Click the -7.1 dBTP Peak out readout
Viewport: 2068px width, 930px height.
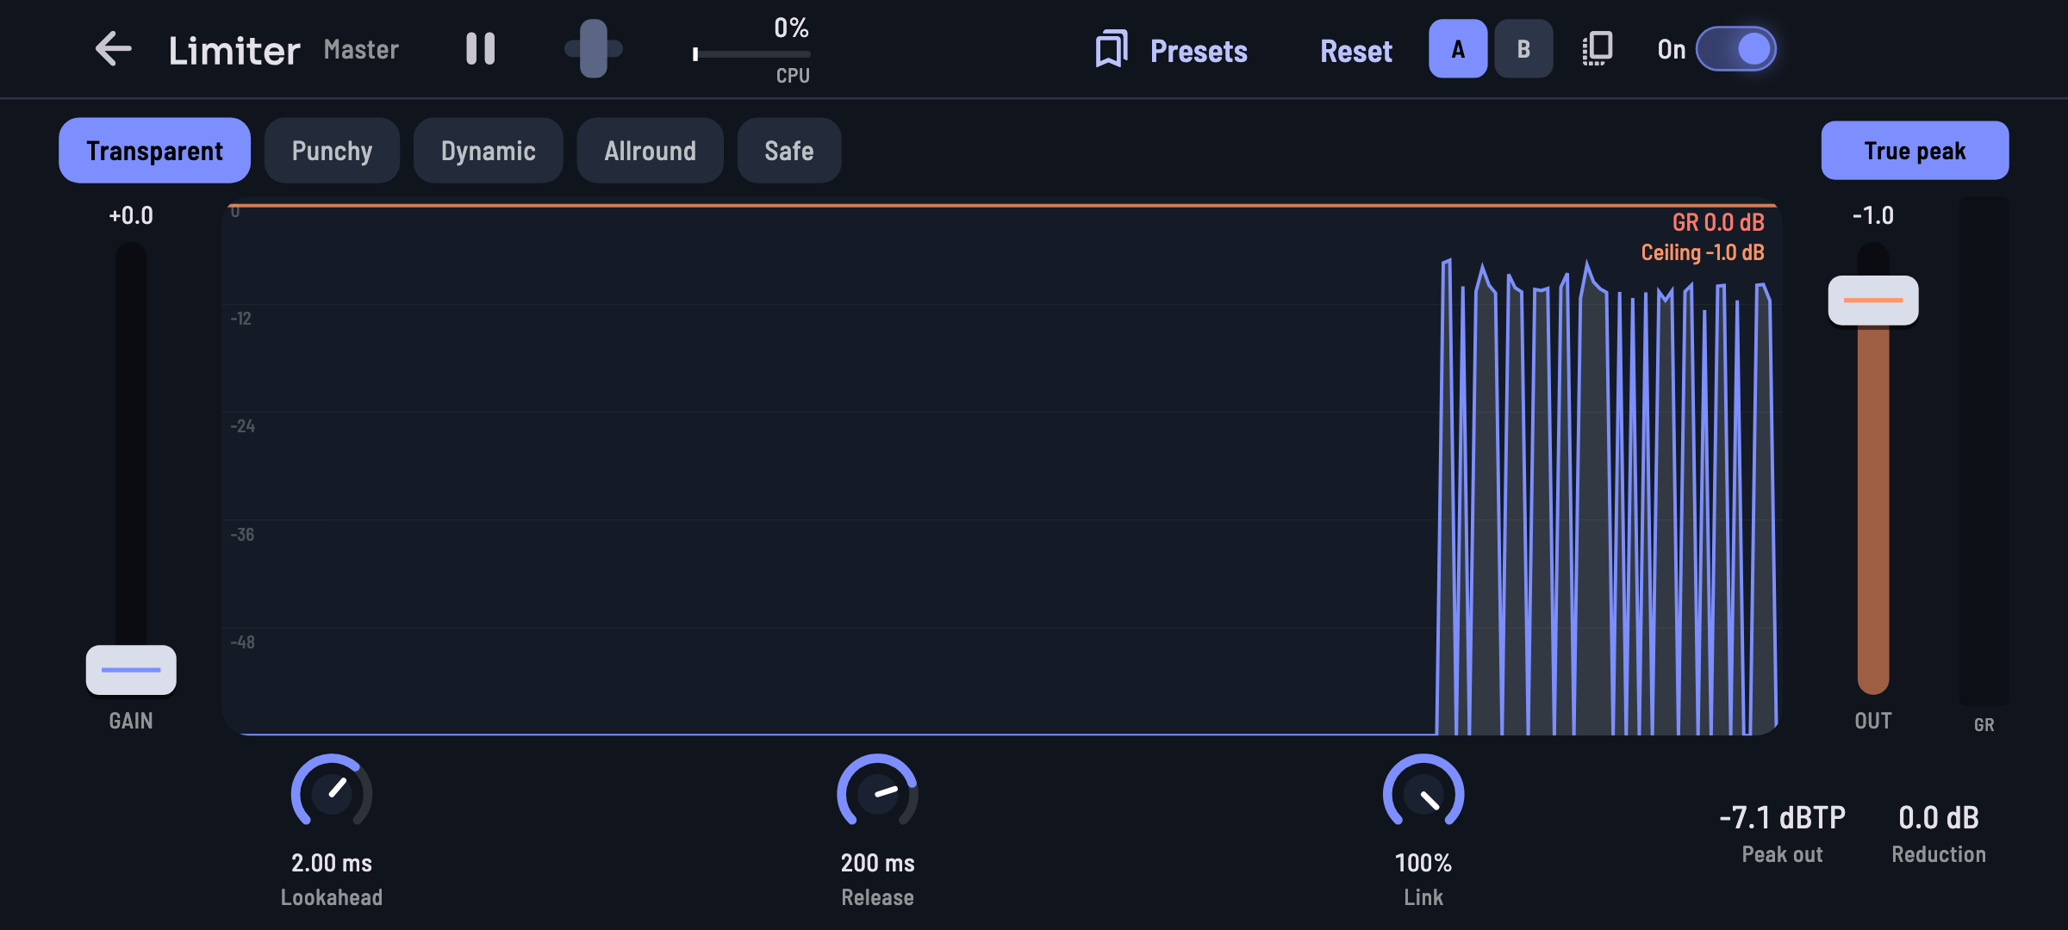point(1782,817)
